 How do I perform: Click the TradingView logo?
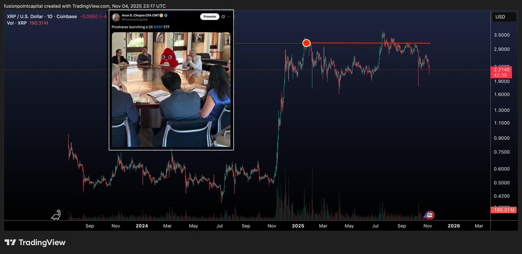coord(35,242)
